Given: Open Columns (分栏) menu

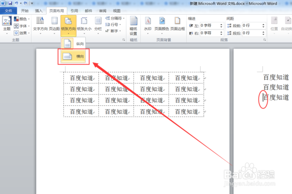Looking at the screenshot, I should [98, 25].
